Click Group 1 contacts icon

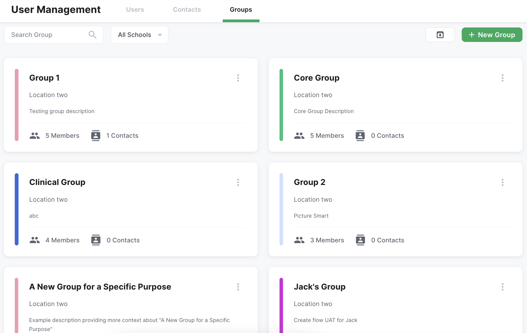tap(96, 136)
